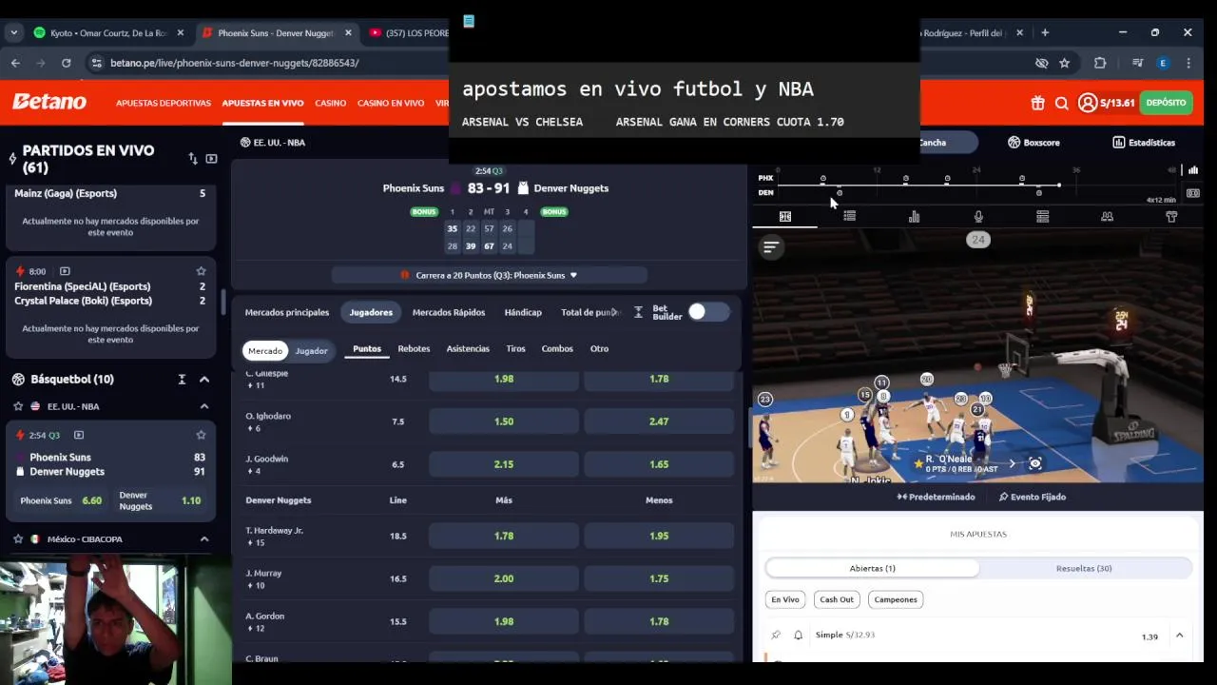The image size is (1217, 685).
Task: Click the stream icon next to 2:54 Q3
Action: (79, 435)
